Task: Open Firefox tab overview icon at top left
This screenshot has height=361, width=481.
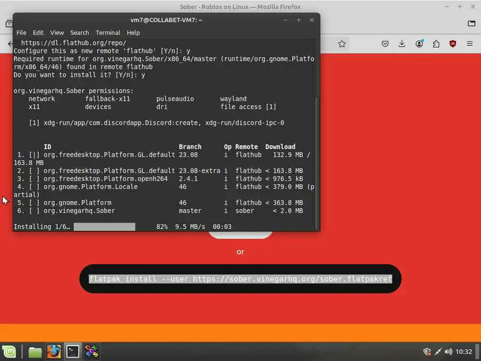Action: click(9, 24)
